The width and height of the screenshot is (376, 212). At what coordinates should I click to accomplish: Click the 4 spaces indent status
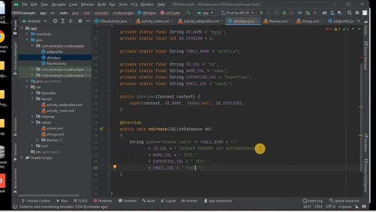(x=345, y=207)
